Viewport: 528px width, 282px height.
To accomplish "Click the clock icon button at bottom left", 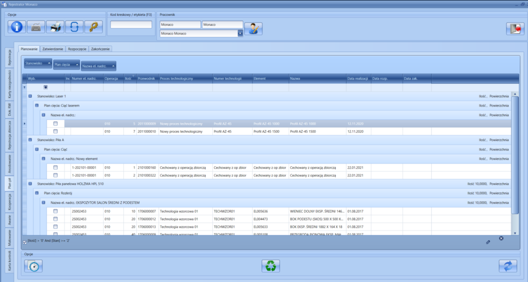I will 34,266.
